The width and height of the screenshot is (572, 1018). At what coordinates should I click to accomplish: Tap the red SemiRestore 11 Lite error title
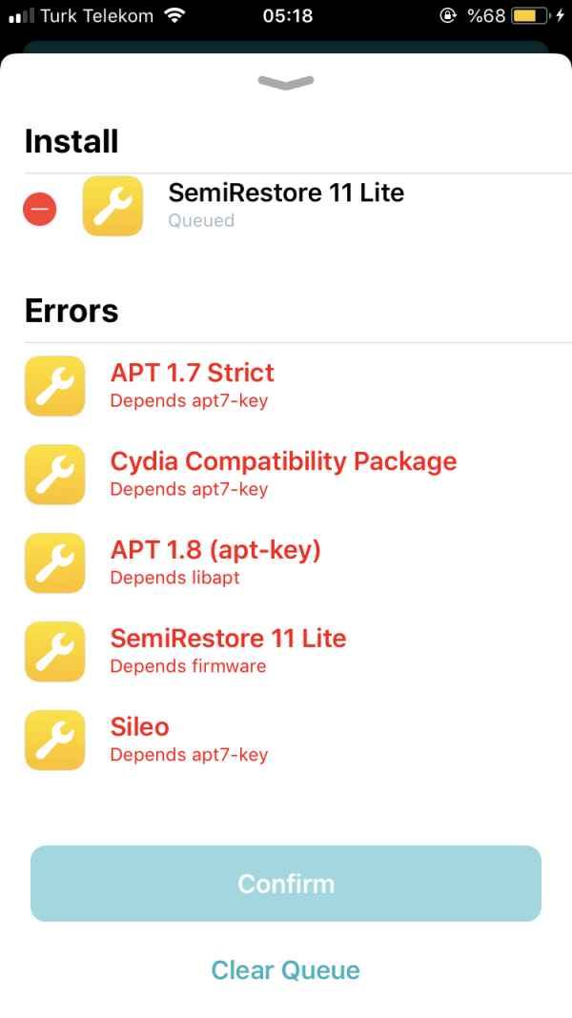coord(229,638)
